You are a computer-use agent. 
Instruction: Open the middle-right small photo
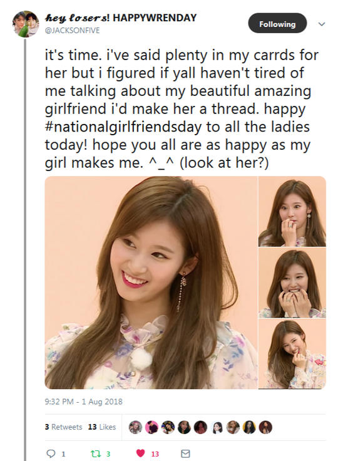292,282
